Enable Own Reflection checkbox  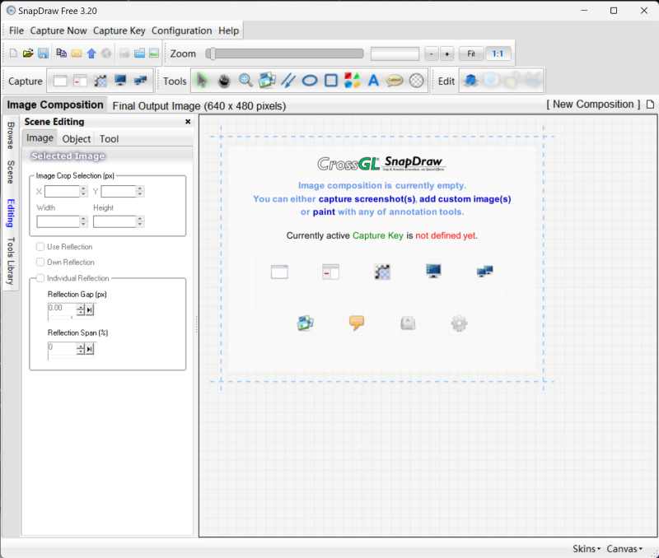[x=40, y=262]
